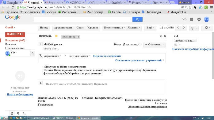The height and width of the screenshot is (120, 214).
Task: Go back in browser history
Action: coord(3,7)
